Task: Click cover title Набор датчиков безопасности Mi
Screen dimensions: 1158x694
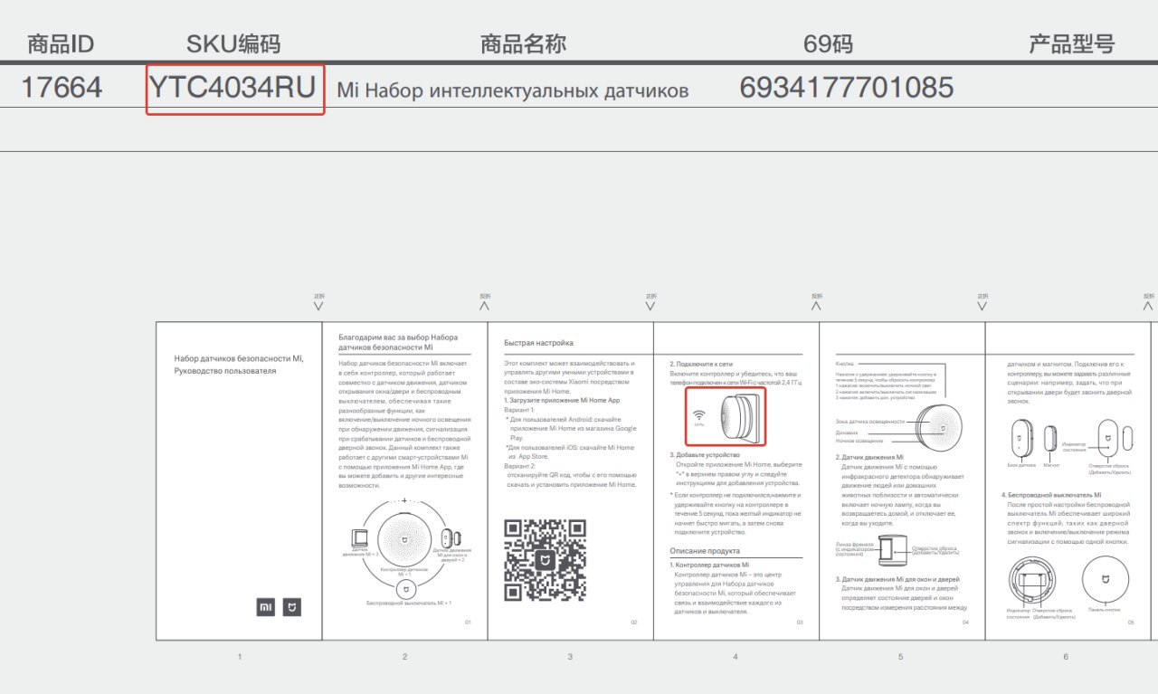Action: tap(239, 358)
